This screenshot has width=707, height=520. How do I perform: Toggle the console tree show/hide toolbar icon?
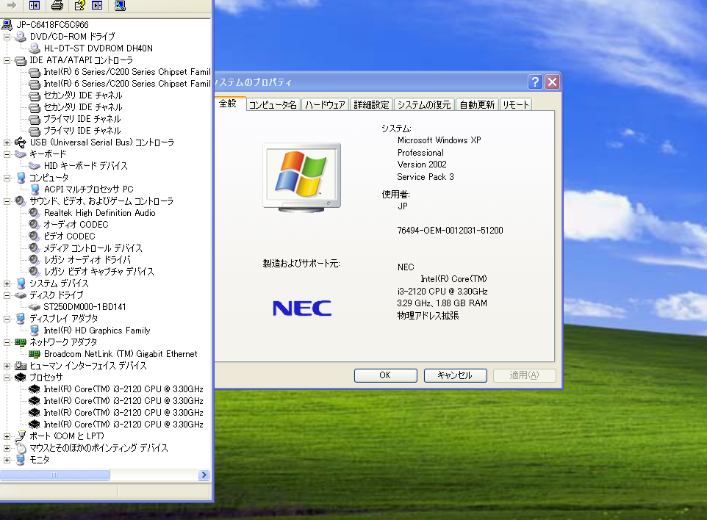tap(35, 5)
